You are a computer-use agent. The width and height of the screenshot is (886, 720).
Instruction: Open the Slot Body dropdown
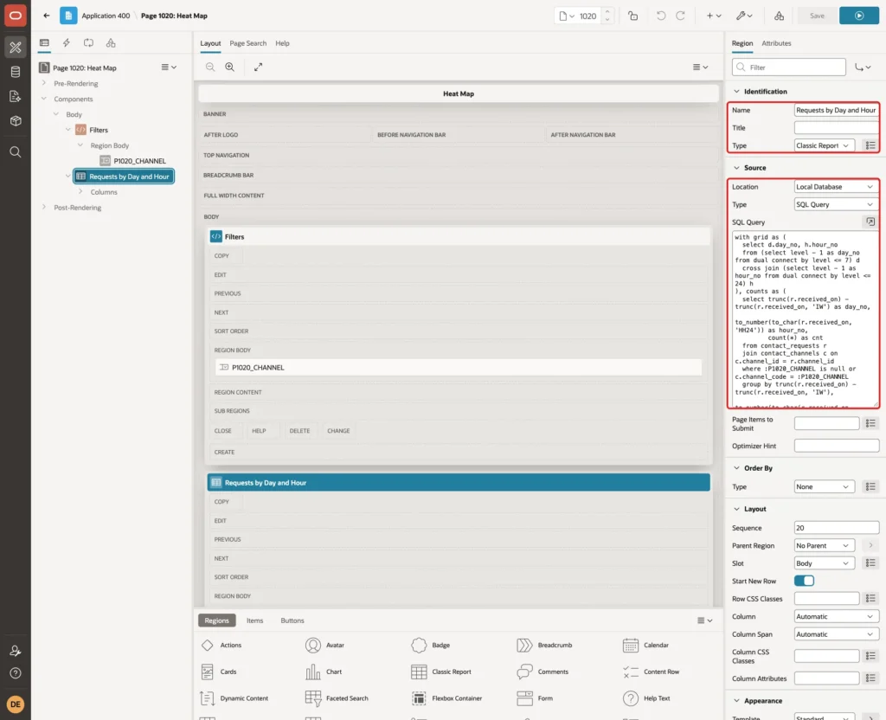[824, 563]
